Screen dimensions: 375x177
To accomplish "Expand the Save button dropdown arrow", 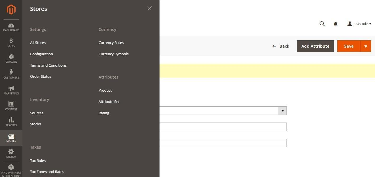I will pyautogui.click(x=366, y=46).
